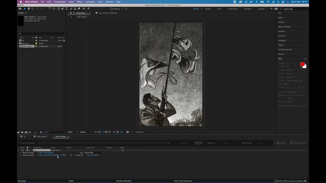Select the Zoom magnifier tool
The height and width of the screenshot is (183, 326).
32,9
